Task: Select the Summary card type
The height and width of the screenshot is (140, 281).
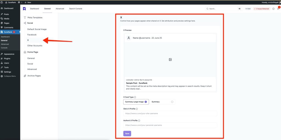Action: pyautogui.click(x=162, y=102)
